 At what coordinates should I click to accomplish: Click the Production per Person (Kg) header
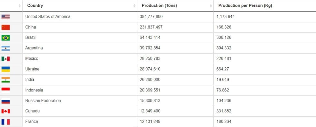(245, 6)
